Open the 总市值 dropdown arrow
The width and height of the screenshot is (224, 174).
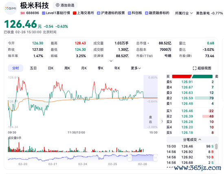[148, 43]
